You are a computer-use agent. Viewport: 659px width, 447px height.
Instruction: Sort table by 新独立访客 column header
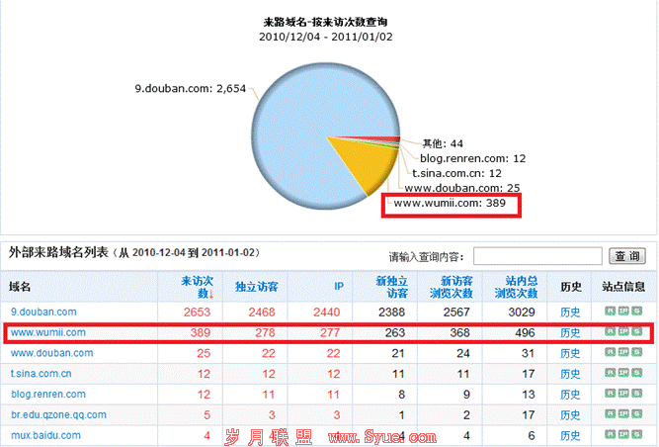click(x=391, y=287)
